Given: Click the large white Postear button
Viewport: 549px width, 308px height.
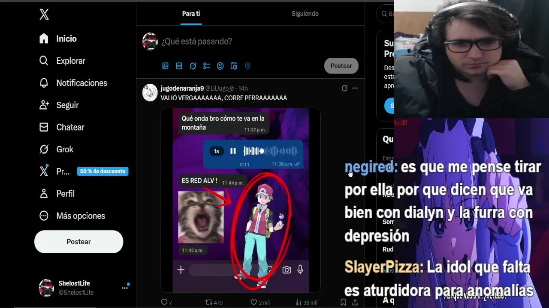Looking at the screenshot, I should coord(78,242).
